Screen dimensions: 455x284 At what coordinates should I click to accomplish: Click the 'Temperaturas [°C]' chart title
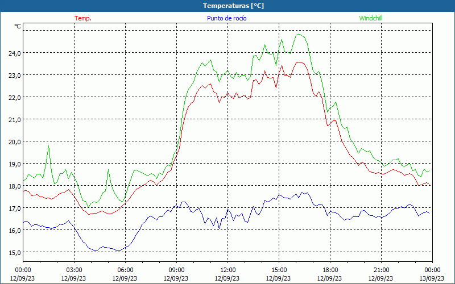tap(233, 6)
